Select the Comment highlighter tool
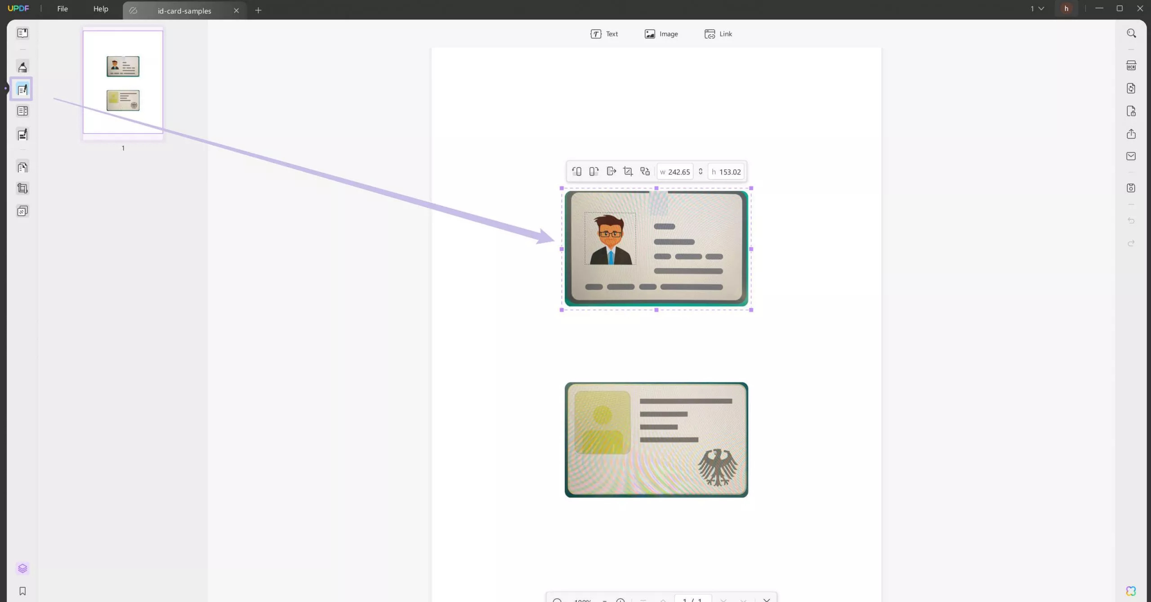Screen dimensions: 1151x602 (22, 67)
